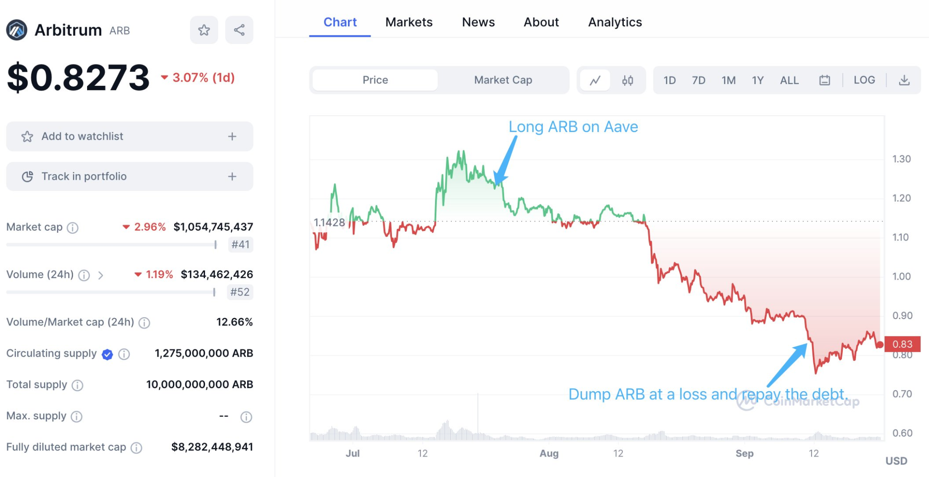Open the custom date range calendar
The height and width of the screenshot is (477, 929).
(x=825, y=80)
